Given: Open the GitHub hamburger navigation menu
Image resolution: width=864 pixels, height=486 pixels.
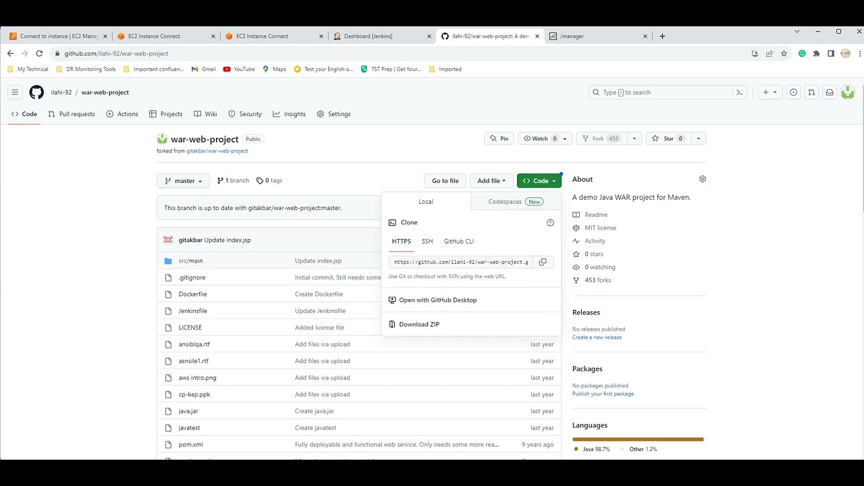Looking at the screenshot, I should 15,92.
